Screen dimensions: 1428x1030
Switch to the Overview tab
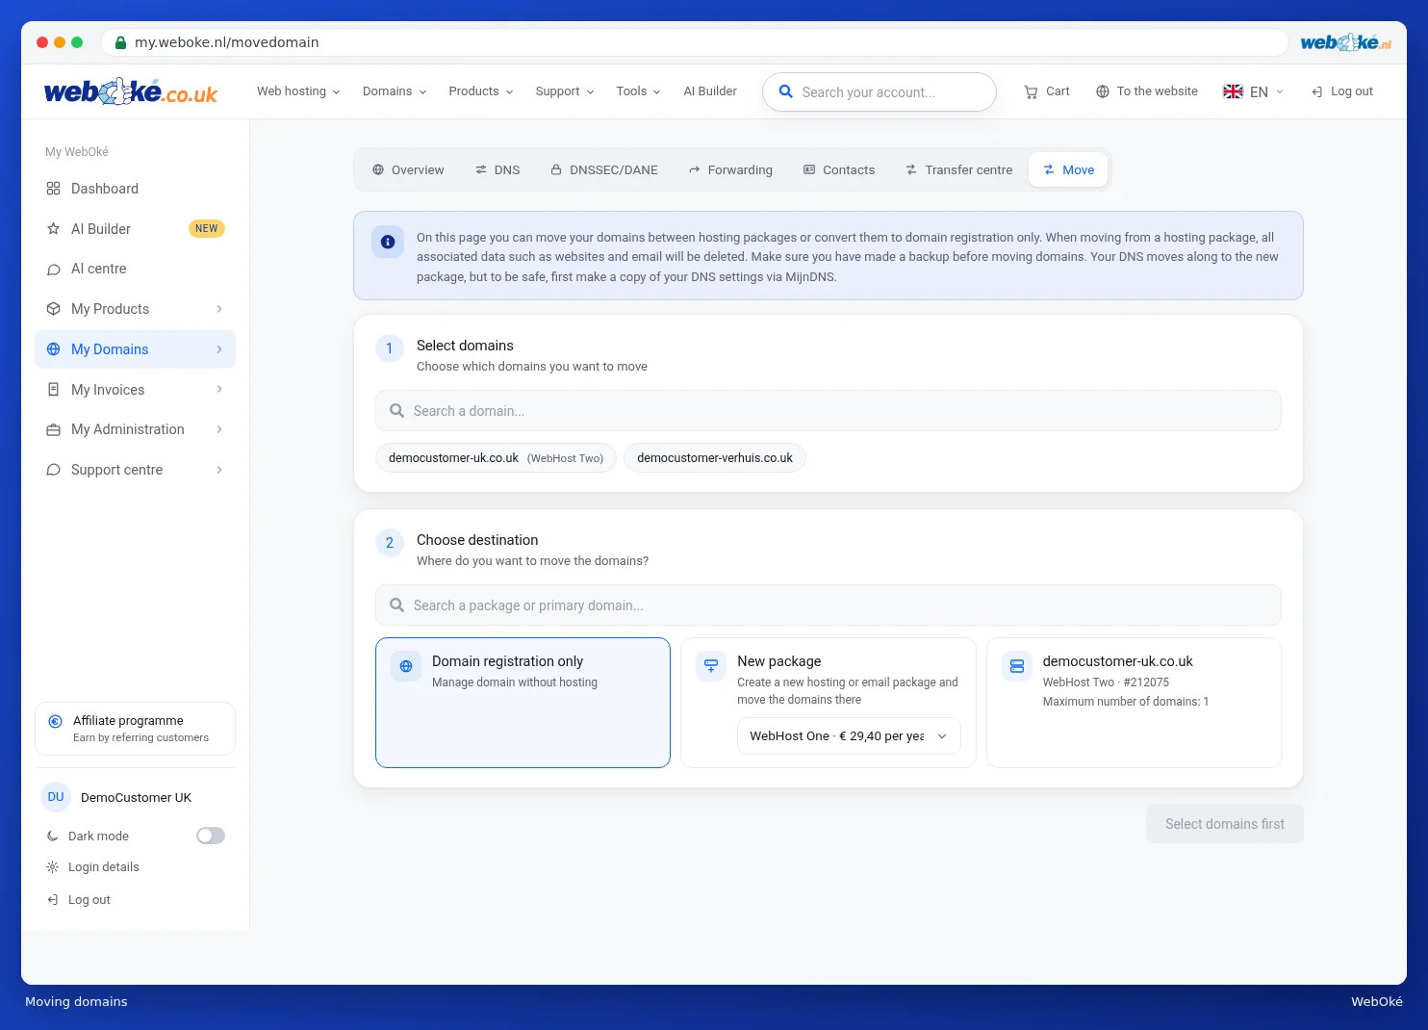point(408,170)
